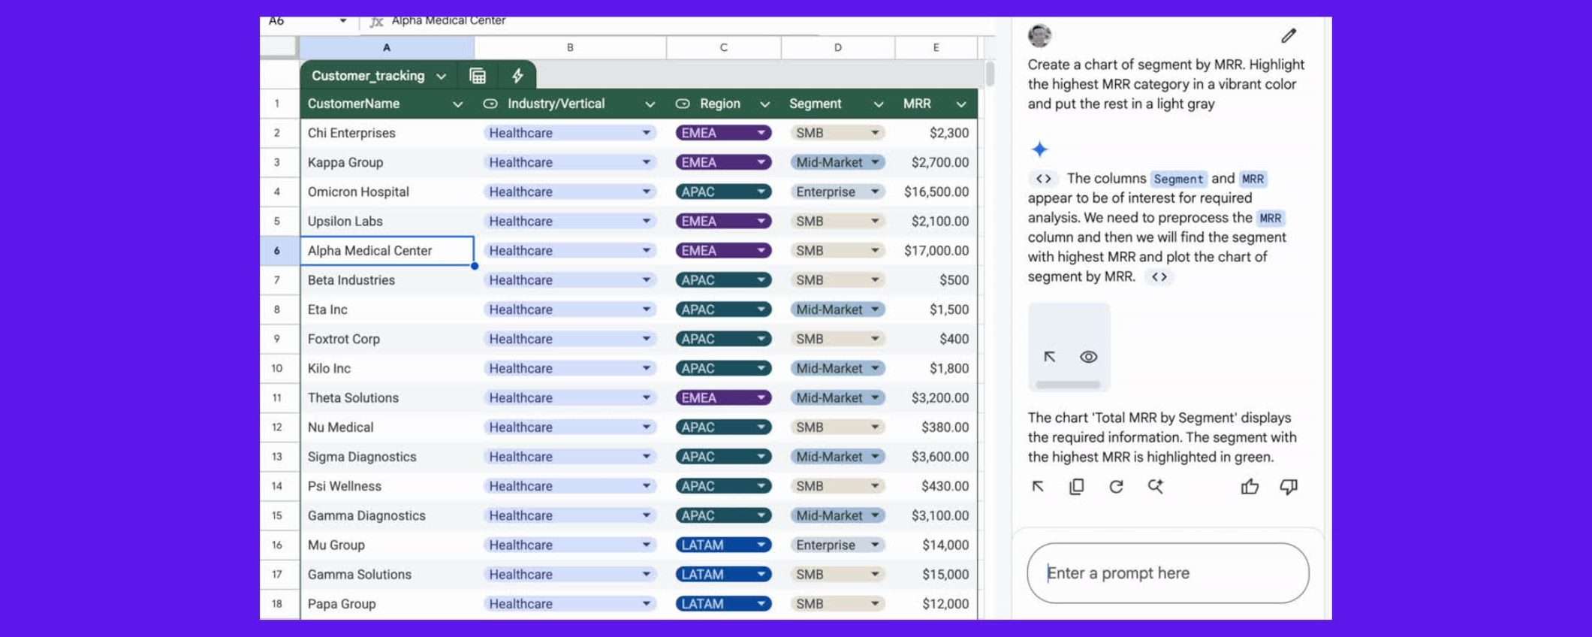Click the edit prompt pencil icon
The image size is (1592, 637).
(x=1289, y=35)
